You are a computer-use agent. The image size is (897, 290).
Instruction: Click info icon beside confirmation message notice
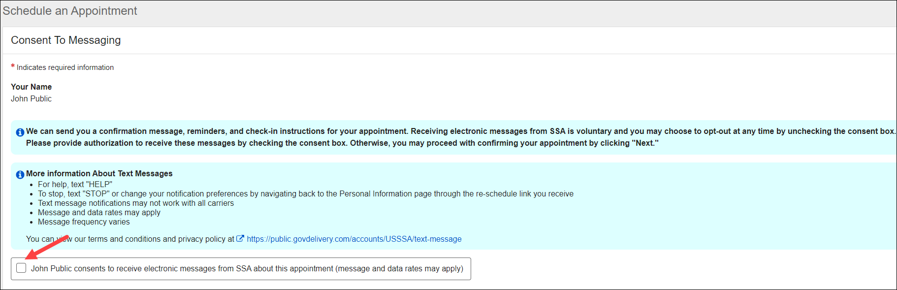click(x=20, y=132)
